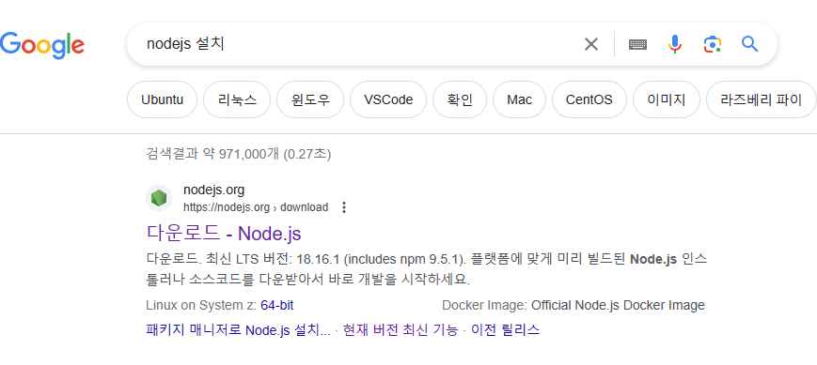The width and height of the screenshot is (817, 365).
Task: Filter results by the Mac chip
Action: [520, 99]
